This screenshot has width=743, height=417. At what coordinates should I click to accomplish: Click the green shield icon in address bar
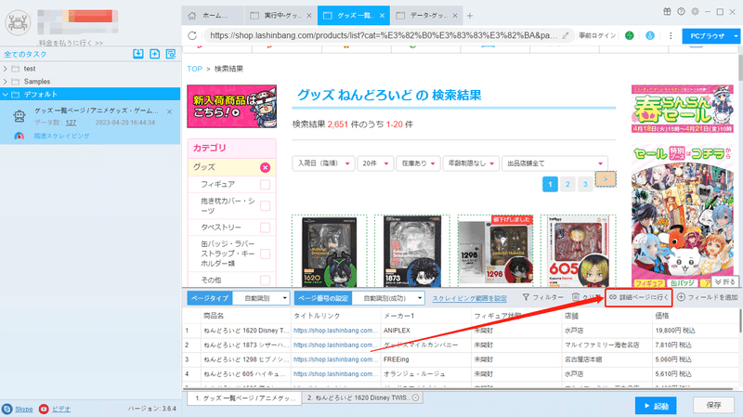[x=630, y=35]
